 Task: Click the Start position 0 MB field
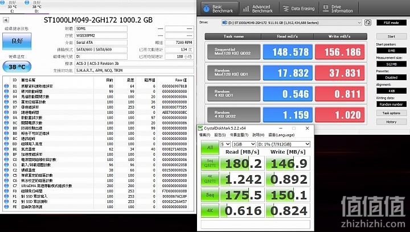[x=391, y=51]
